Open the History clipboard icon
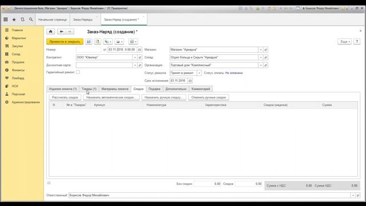Image resolution: width=366 pixels, height=206 pixels. 22,19
